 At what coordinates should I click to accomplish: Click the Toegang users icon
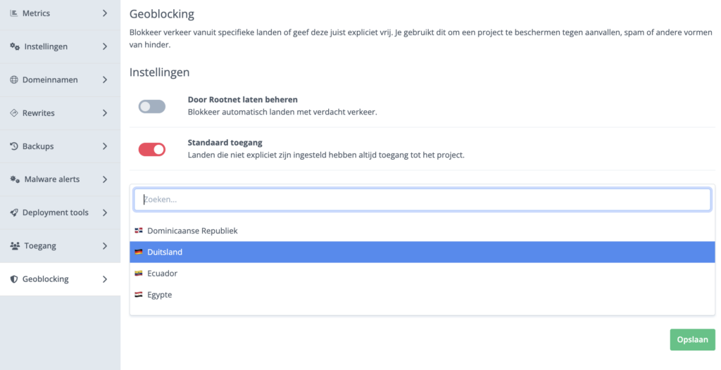[15, 246]
